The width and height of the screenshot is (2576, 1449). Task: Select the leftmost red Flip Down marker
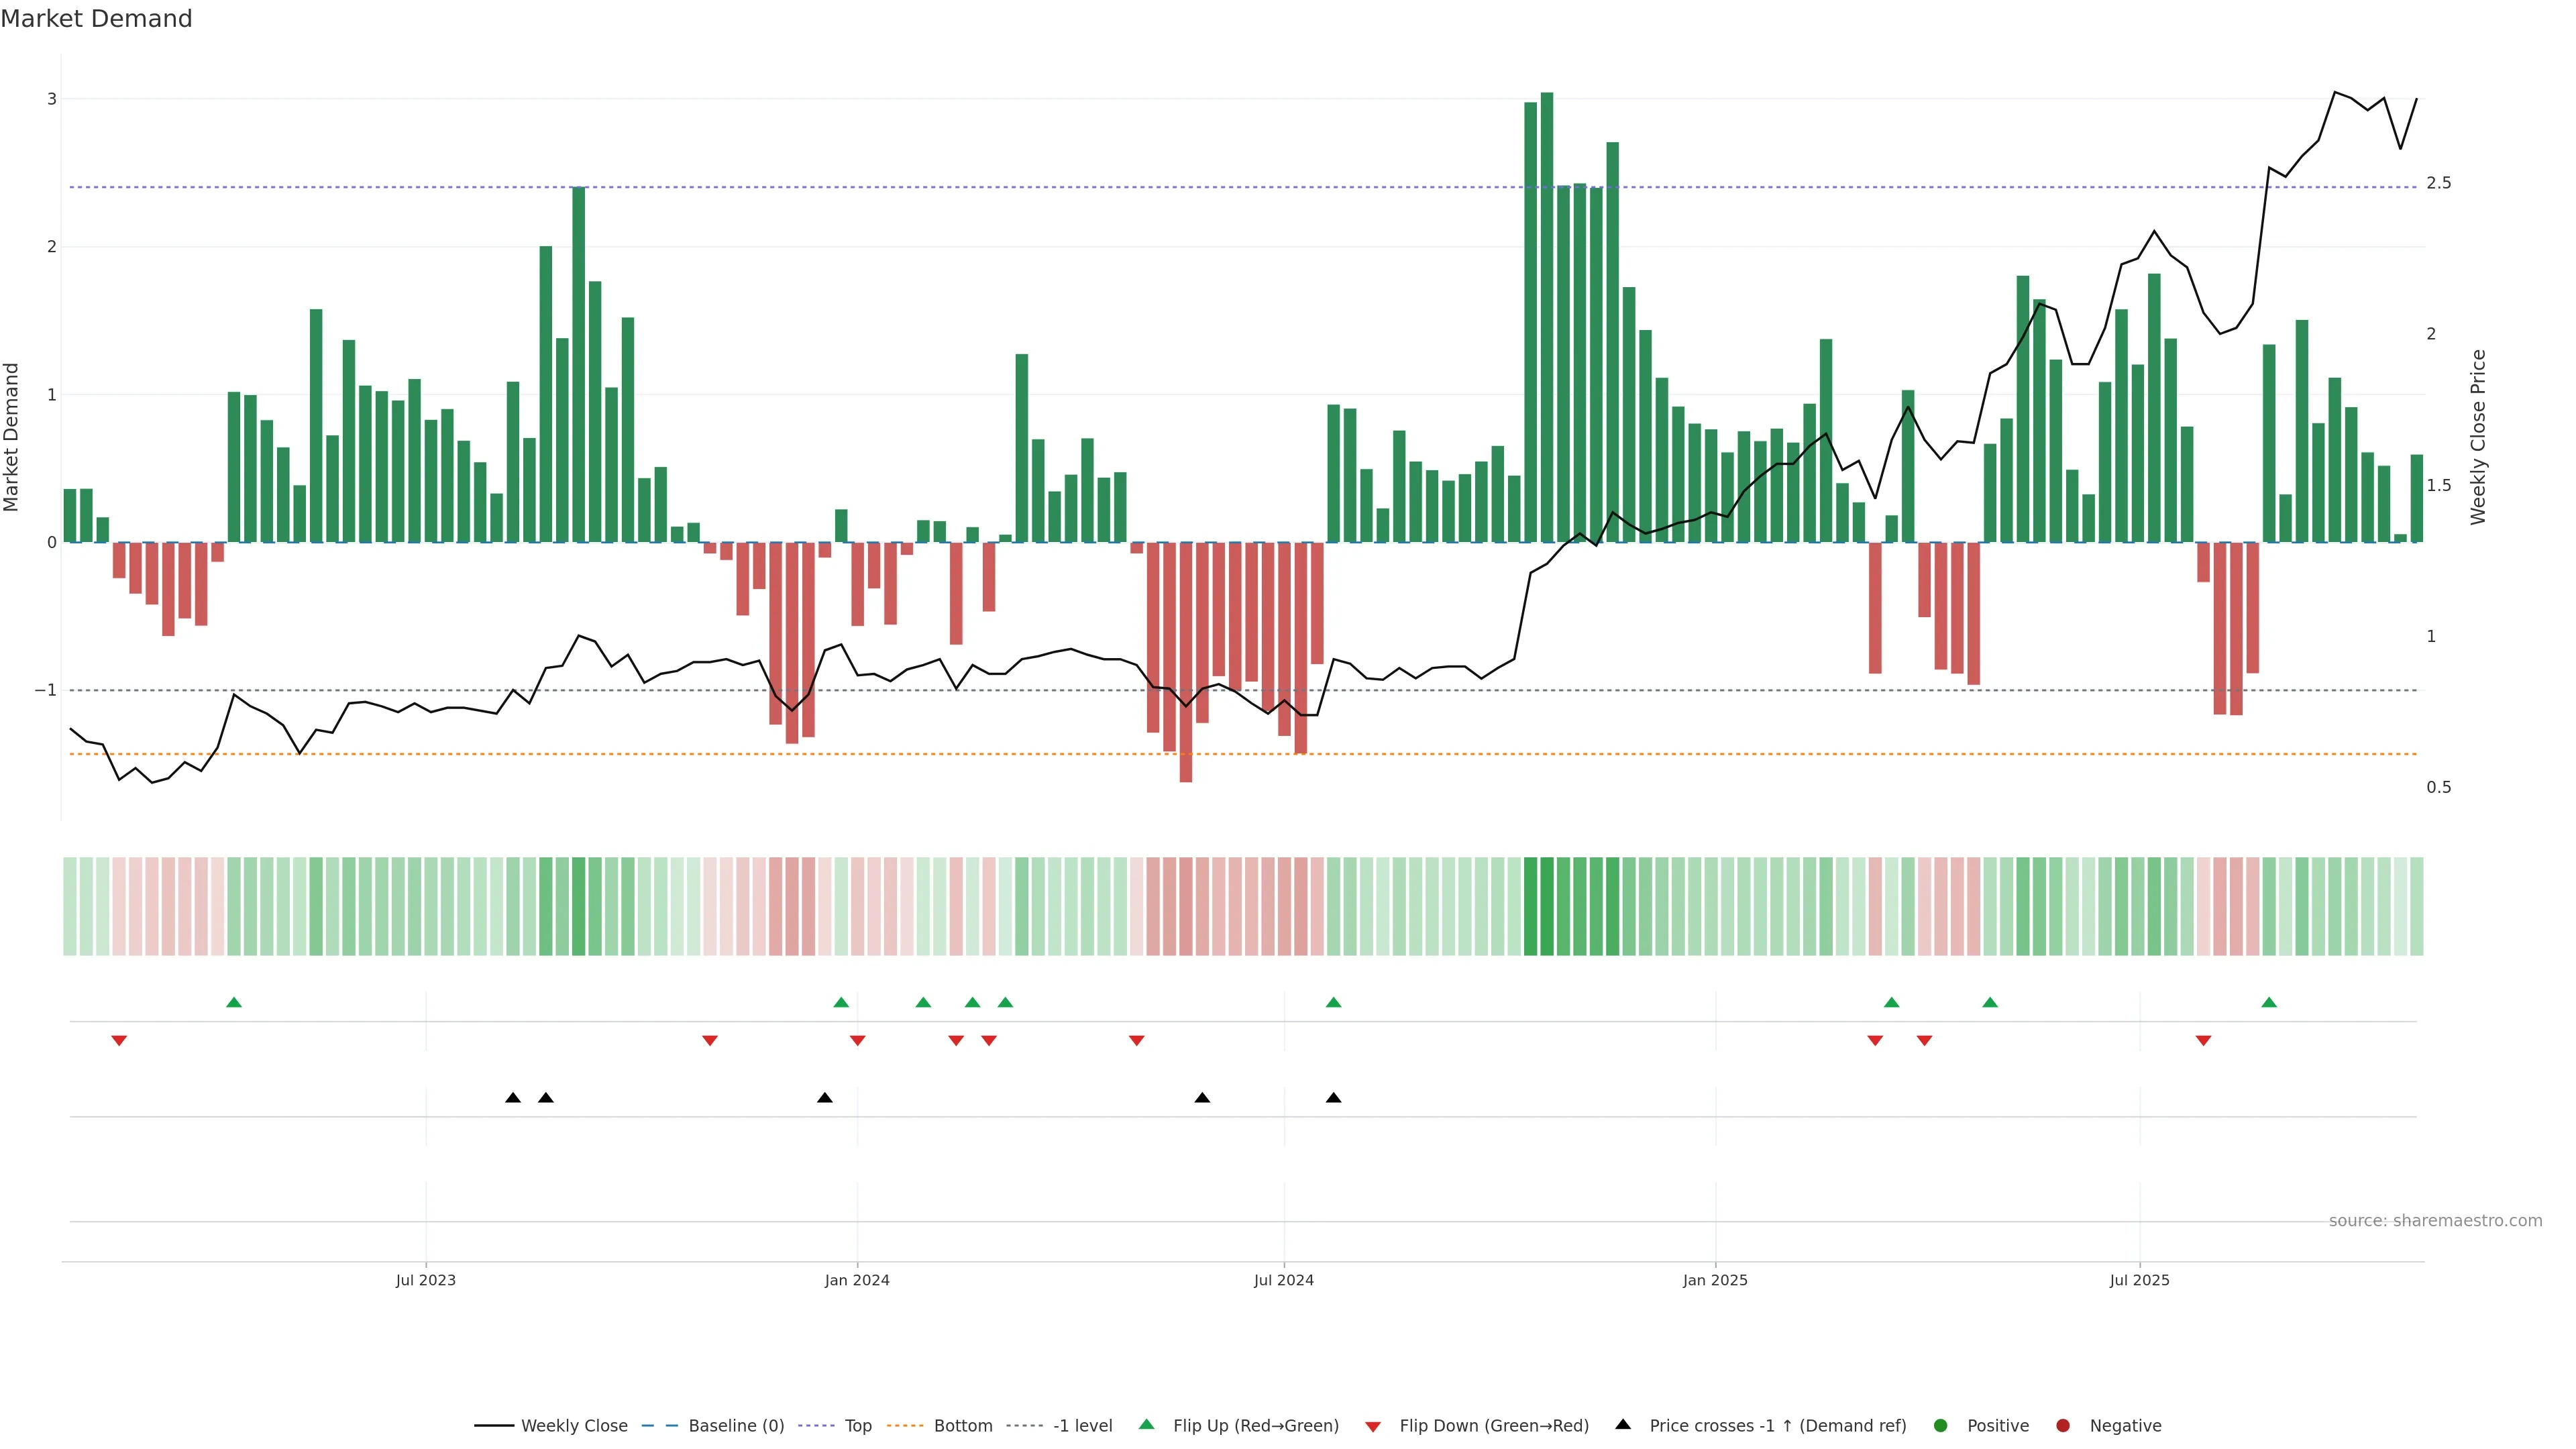[119, 1041]
